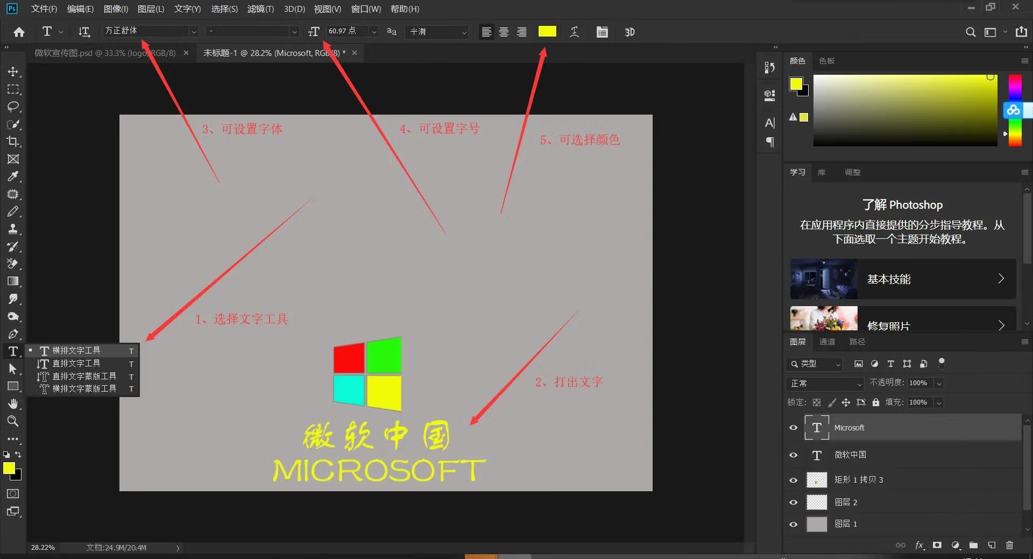Switch to the 通道 tab
1033x559 pixels.
827,342
